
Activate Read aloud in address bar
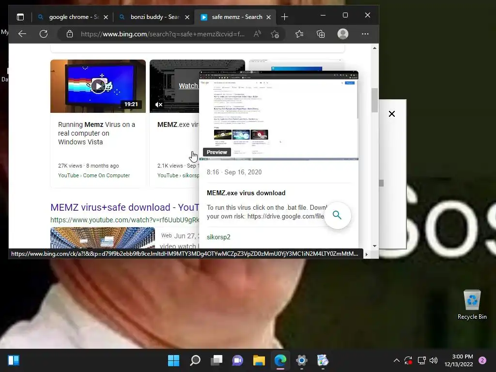tap(257, 34)
